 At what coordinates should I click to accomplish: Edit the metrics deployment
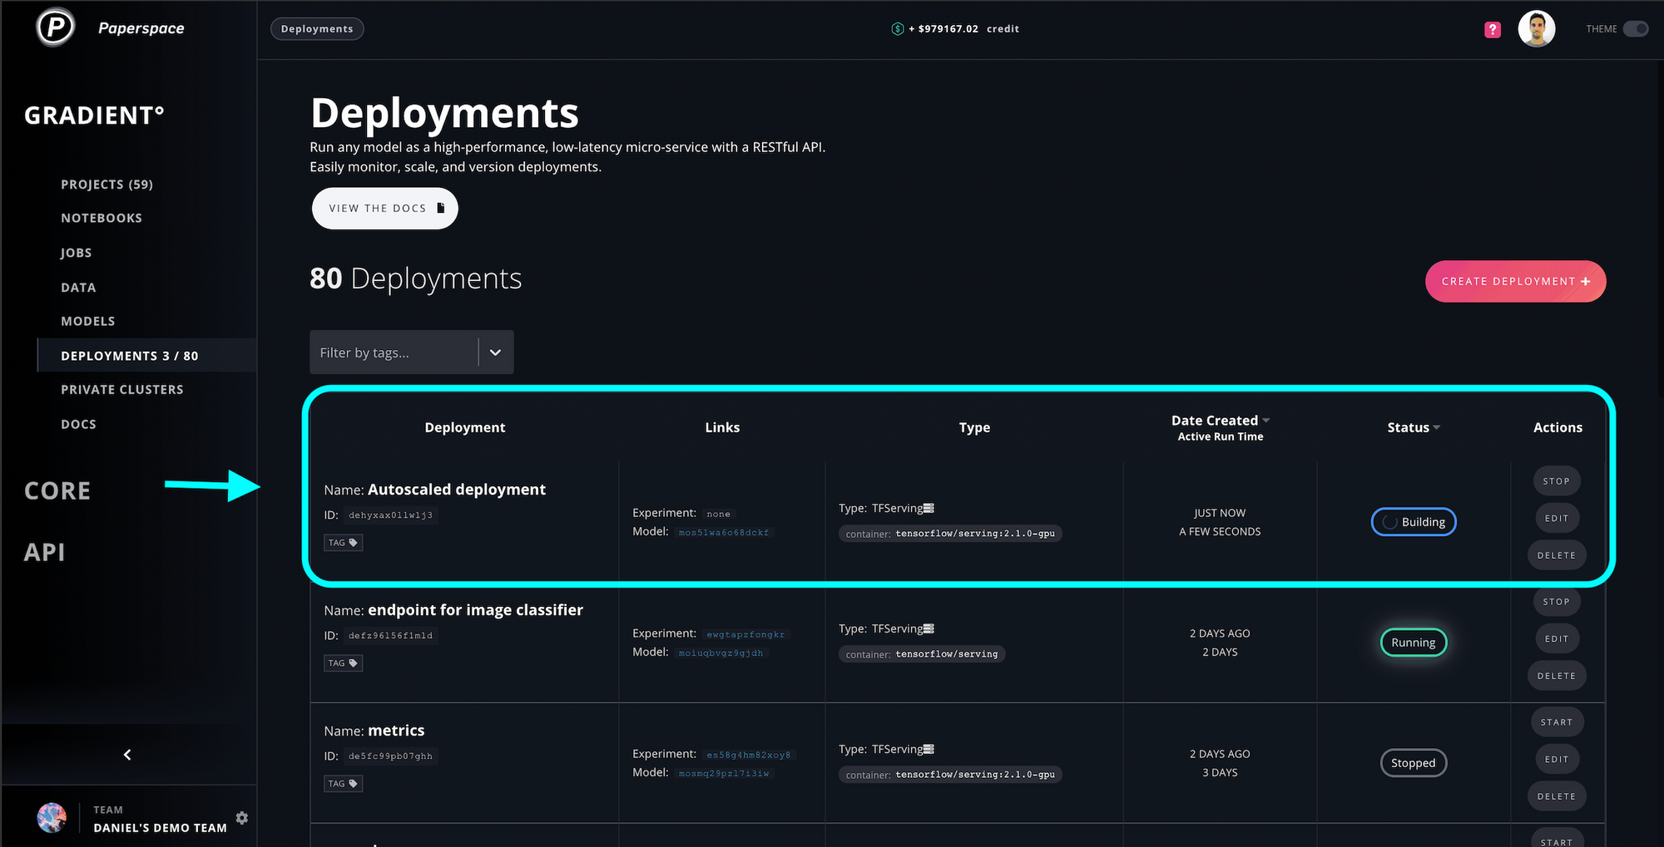(x=1557, y=760)
